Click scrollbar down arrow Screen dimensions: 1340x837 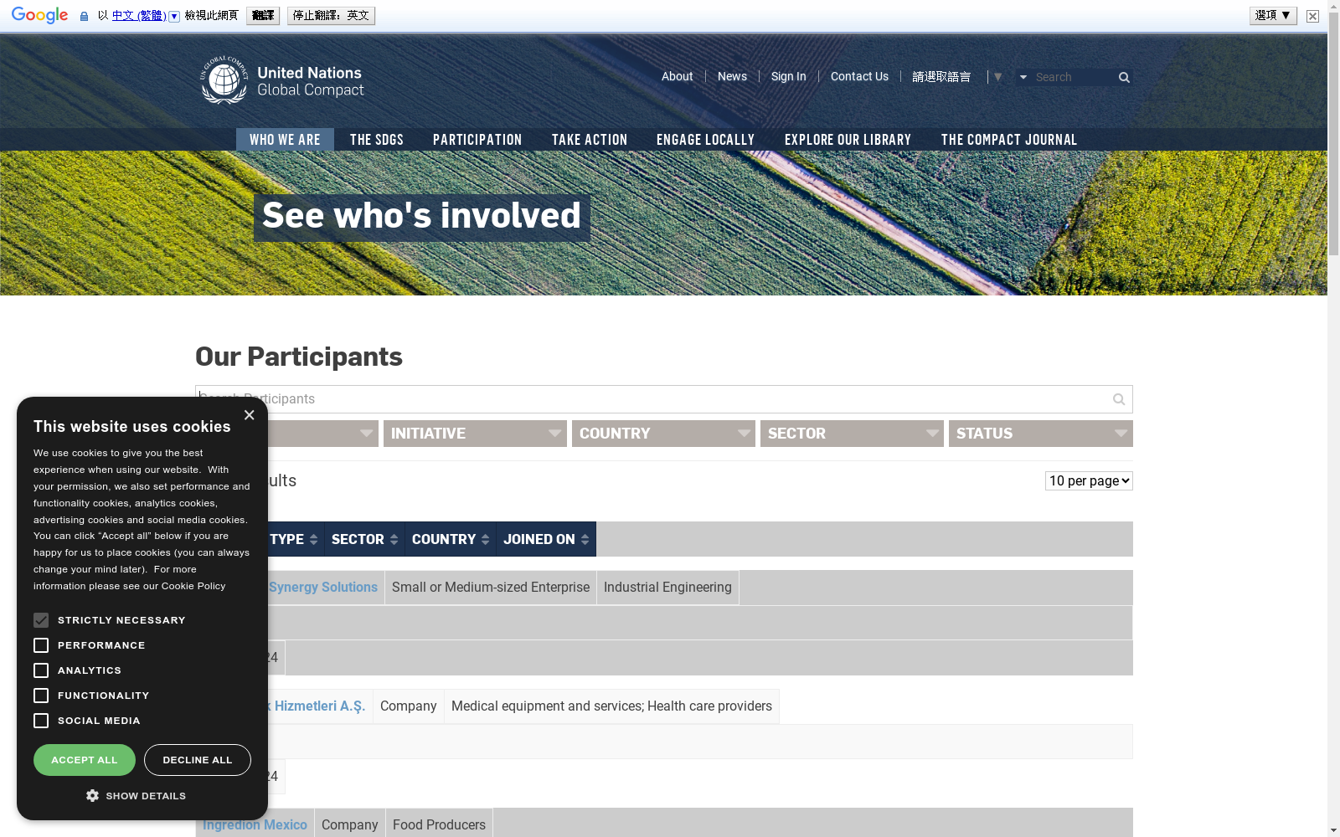[x=1333, y=830]
